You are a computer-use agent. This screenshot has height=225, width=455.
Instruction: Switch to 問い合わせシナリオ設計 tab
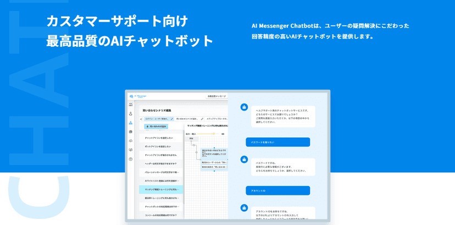(x=190, y=119)
